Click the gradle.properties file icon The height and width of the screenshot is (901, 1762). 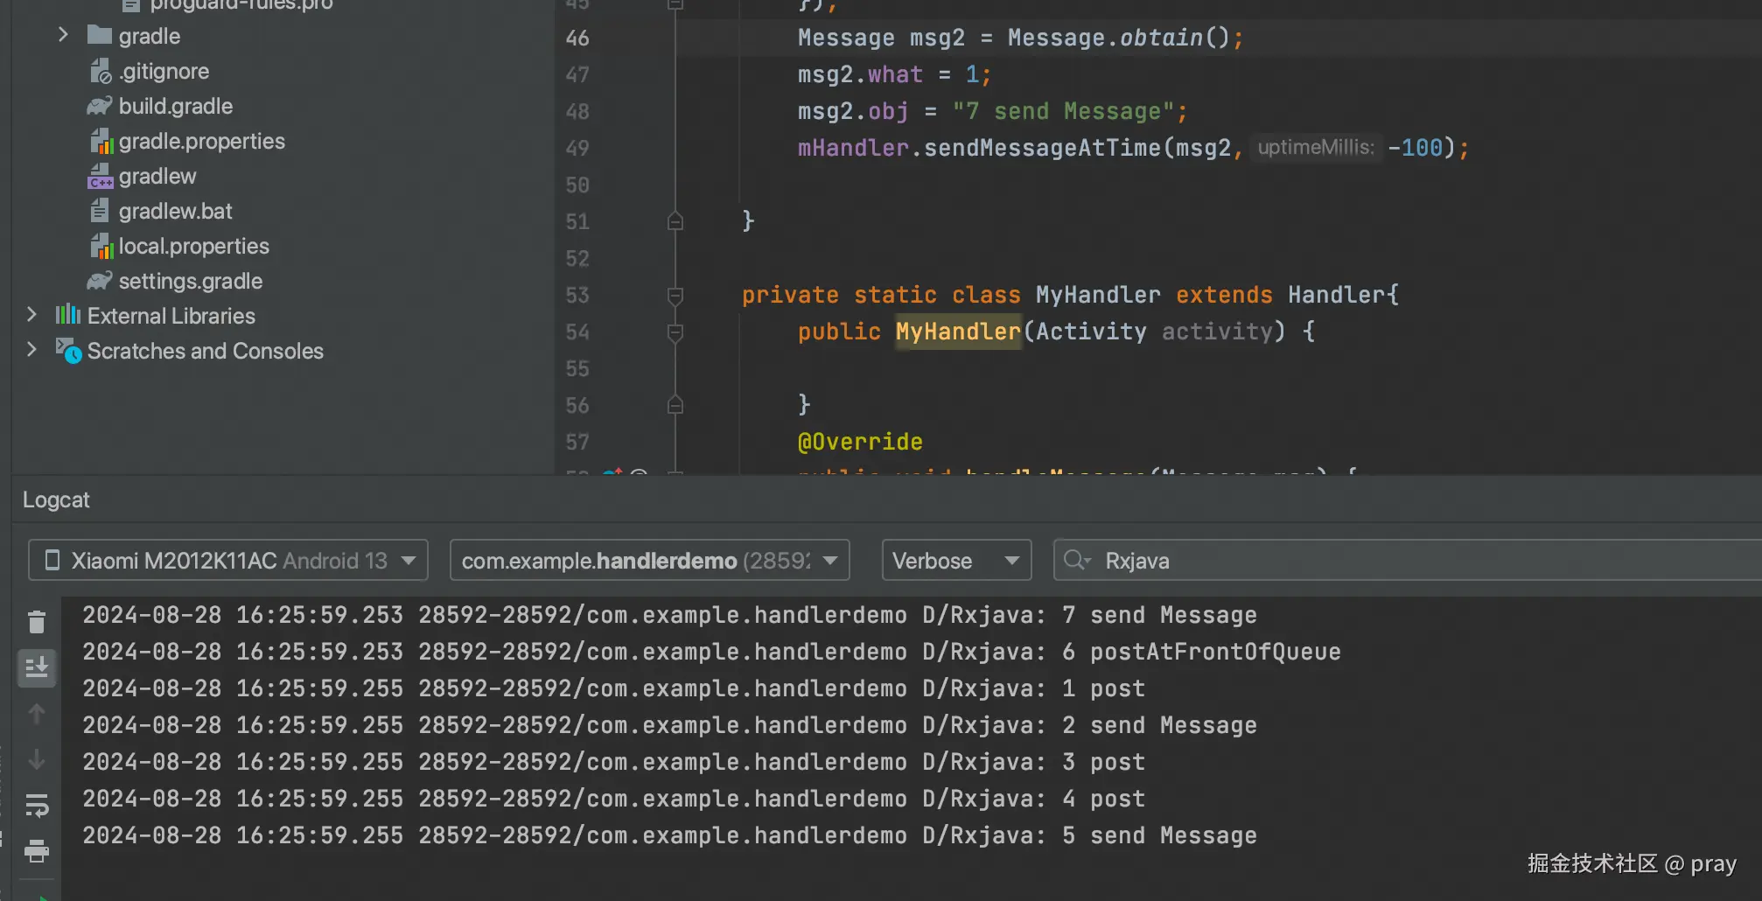click(101, 141)
